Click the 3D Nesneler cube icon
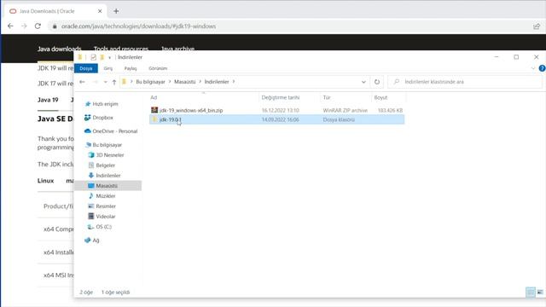 pyautogui.click(x=91, y=155)
